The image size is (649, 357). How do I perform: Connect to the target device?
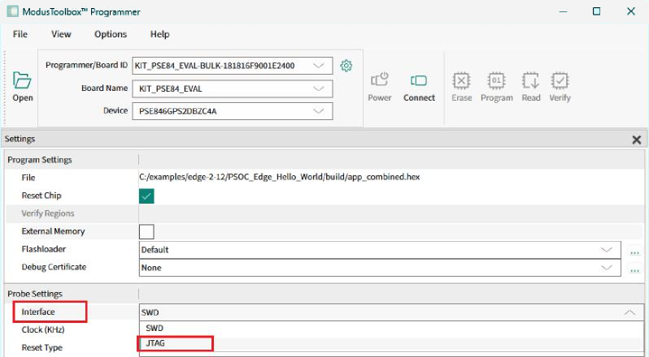(x=419, y=88)
